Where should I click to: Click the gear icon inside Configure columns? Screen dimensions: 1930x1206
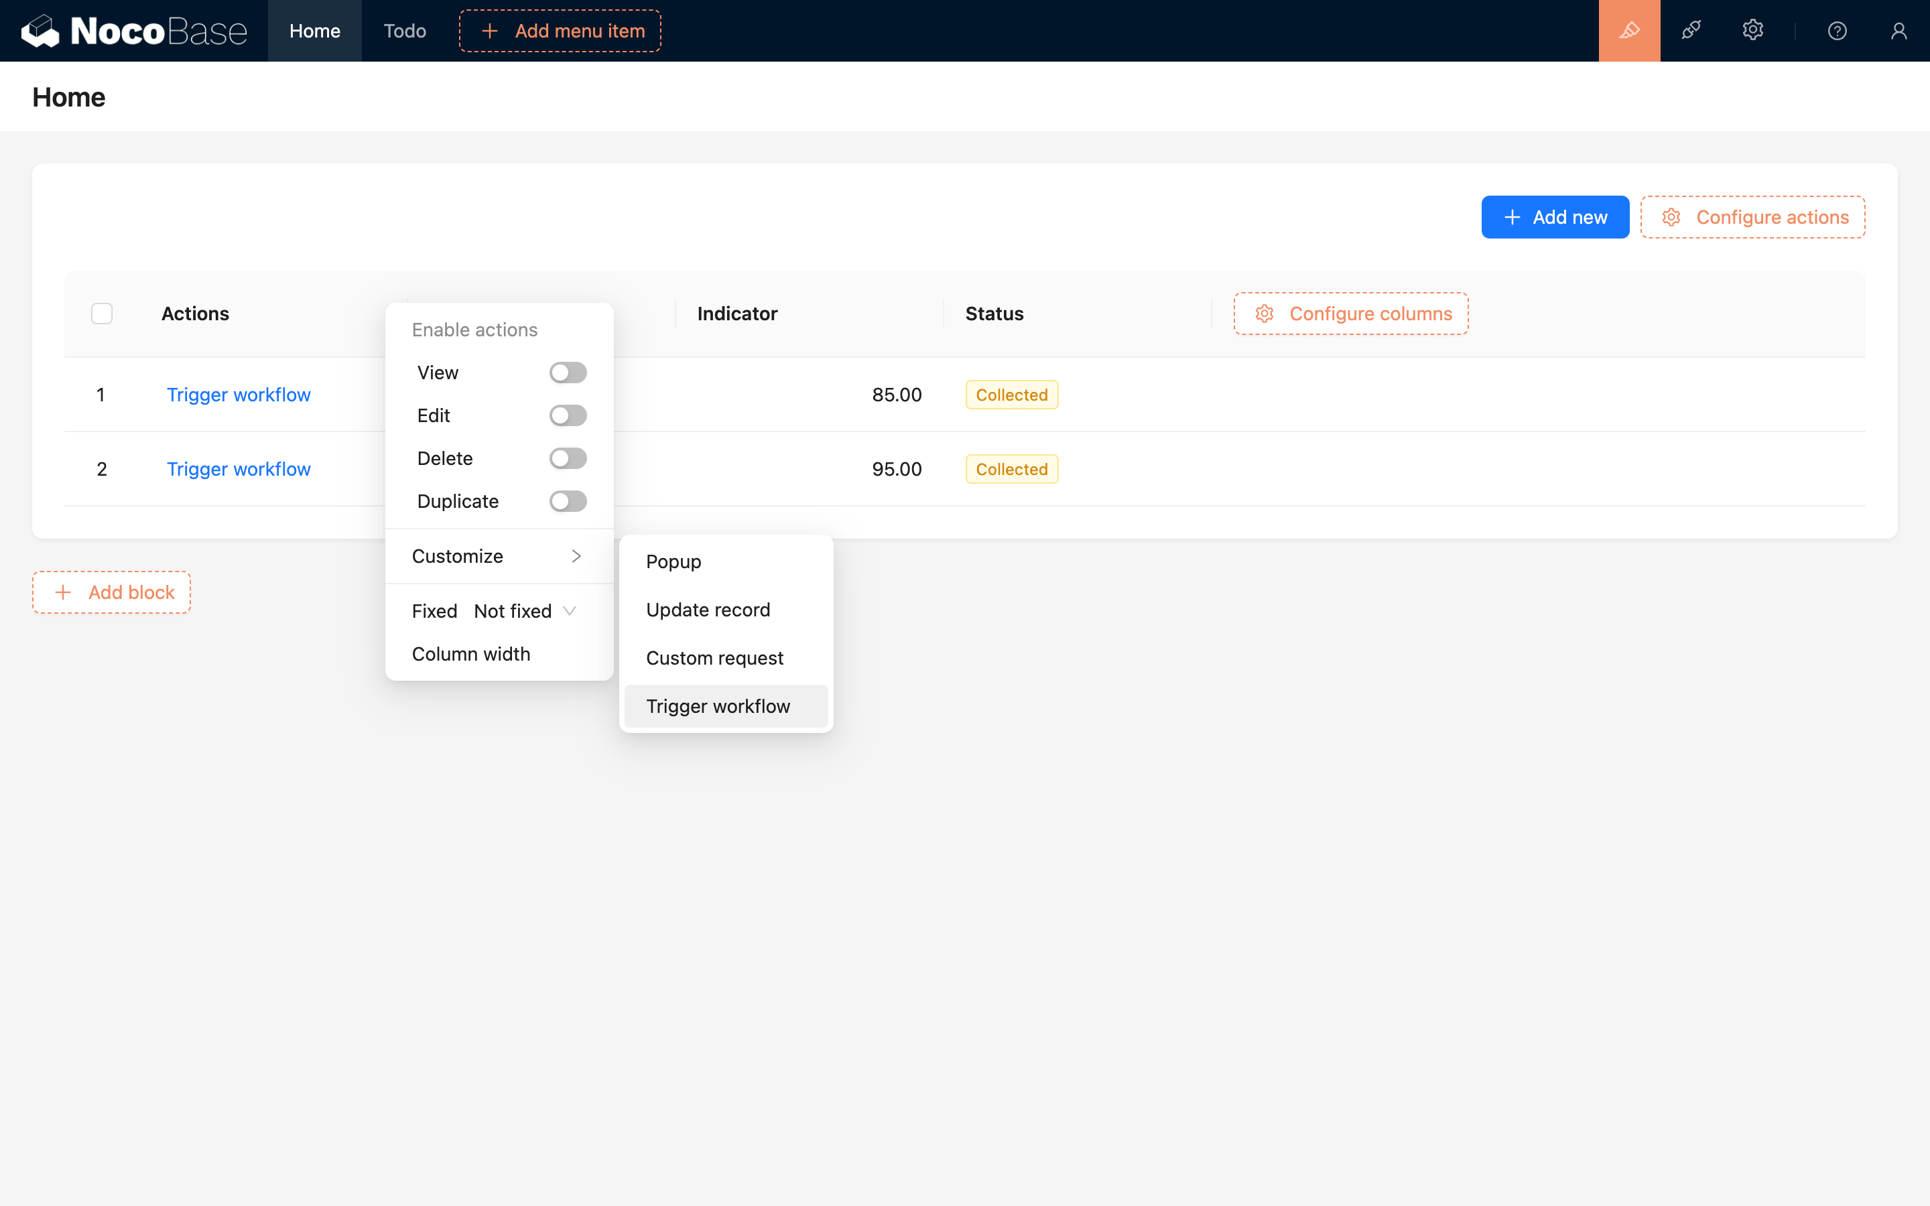[1264, 314]
